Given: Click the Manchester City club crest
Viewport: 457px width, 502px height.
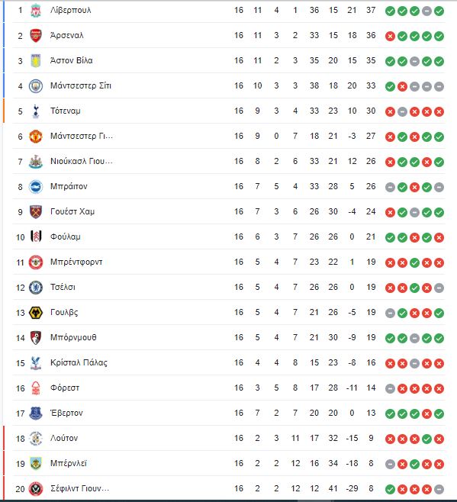Looking at the screenshot, I should [x=36, y=86].
